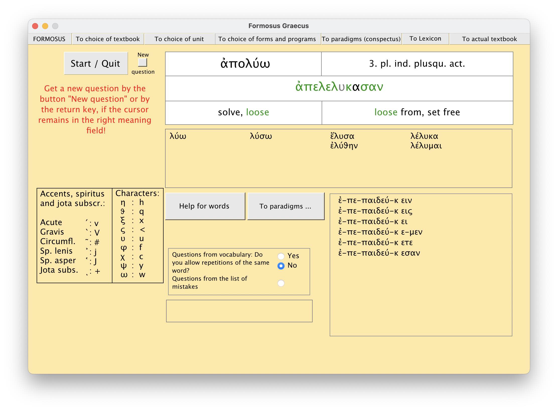The image size is (558, 411).
Task: Open To paradigms (conspectus) menu item
Action: [361, 39]
